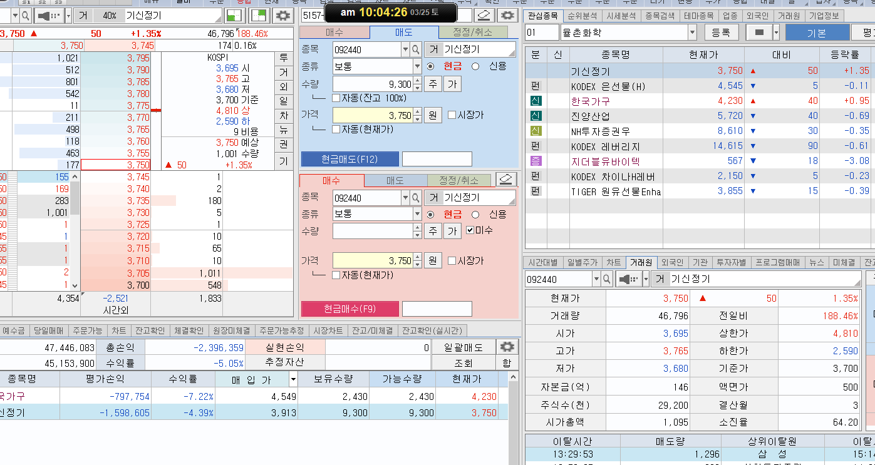
Task: Click the eraser icon near the watchlist 등록 button
Action: coord(759,32)
